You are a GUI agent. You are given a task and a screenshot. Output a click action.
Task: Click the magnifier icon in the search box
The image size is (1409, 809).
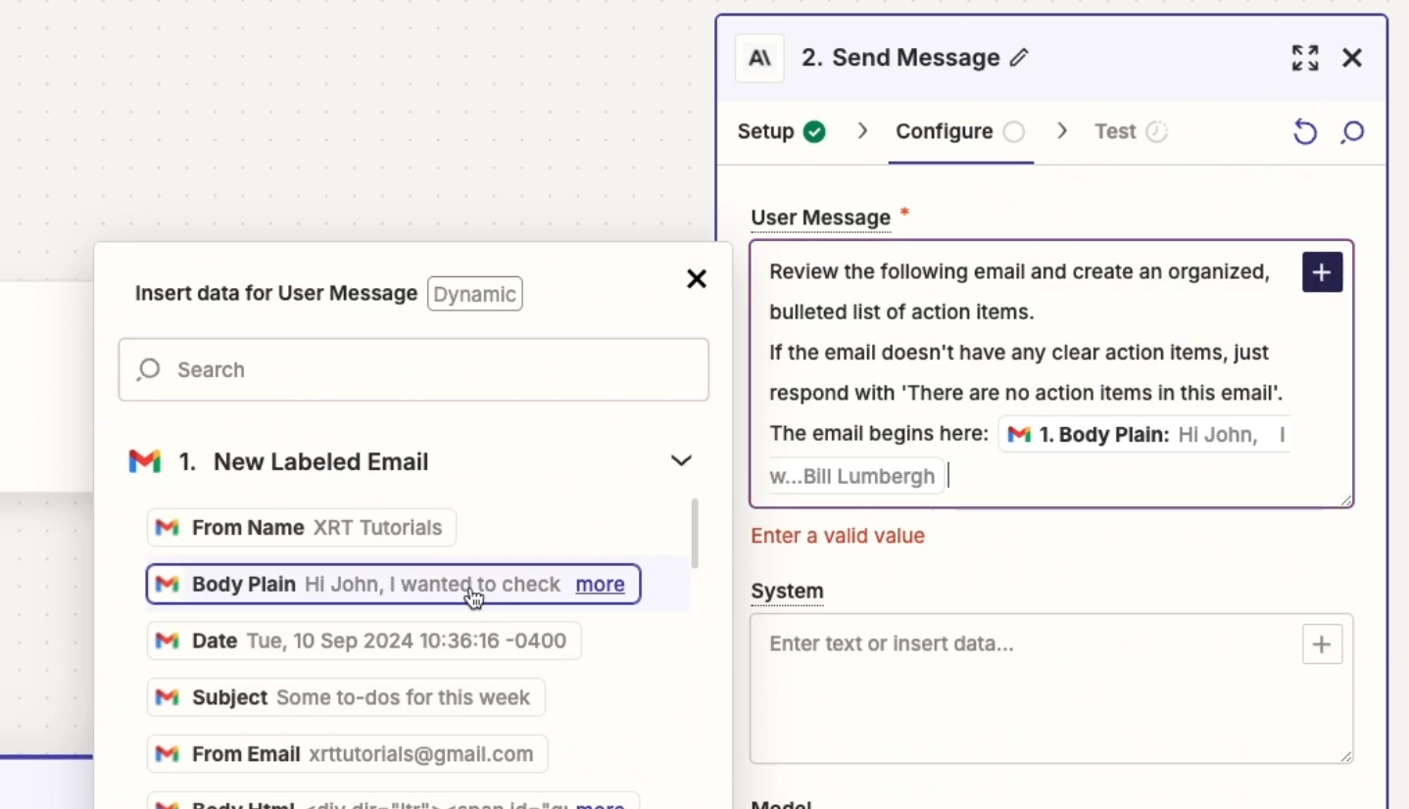[149, 369]
